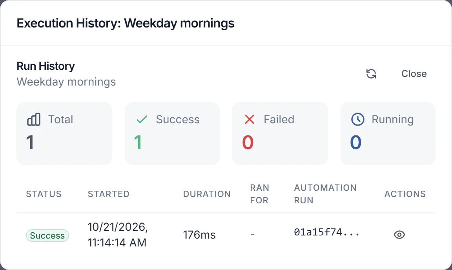Click the RAN FOR column header
The width and height of the screenshot is (452, 270).
click(259, 194)
